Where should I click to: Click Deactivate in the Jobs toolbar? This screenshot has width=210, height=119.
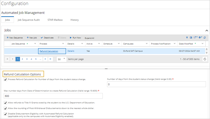(x=47, y=38)
